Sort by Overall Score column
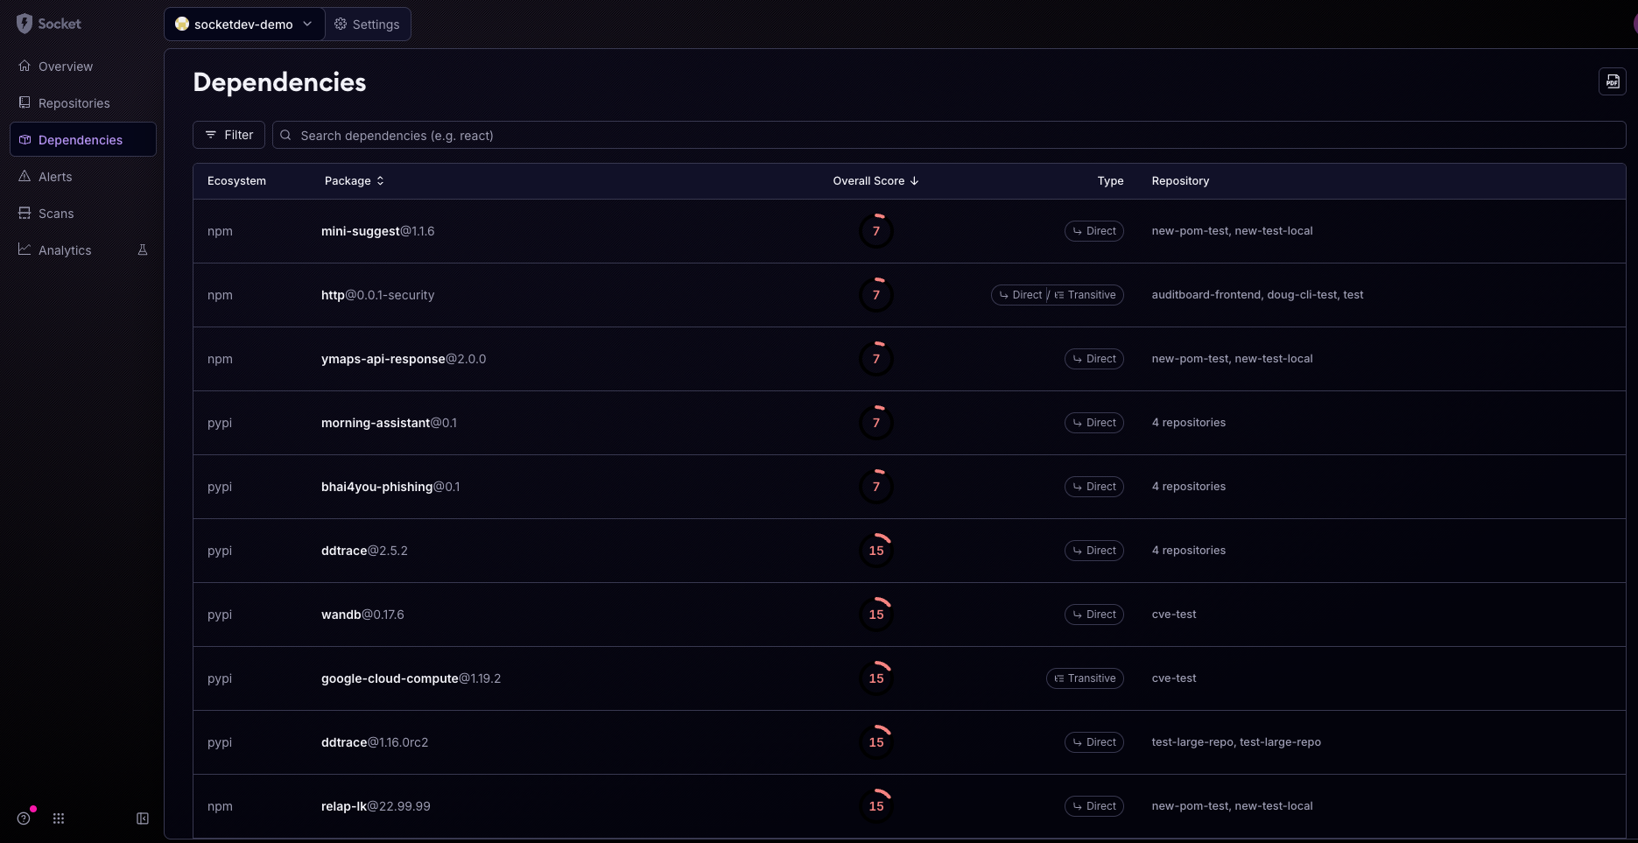 [x=875, y=181]
